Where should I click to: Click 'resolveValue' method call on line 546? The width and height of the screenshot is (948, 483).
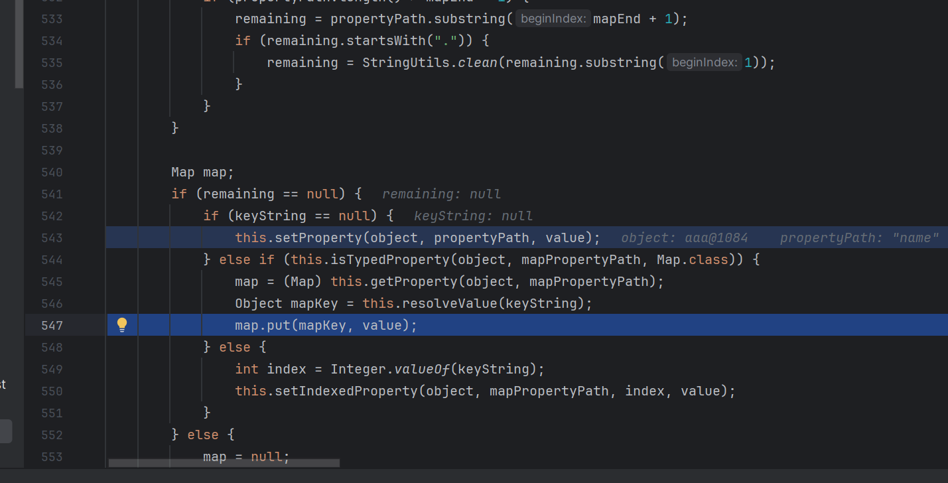(x=450, y=303)
